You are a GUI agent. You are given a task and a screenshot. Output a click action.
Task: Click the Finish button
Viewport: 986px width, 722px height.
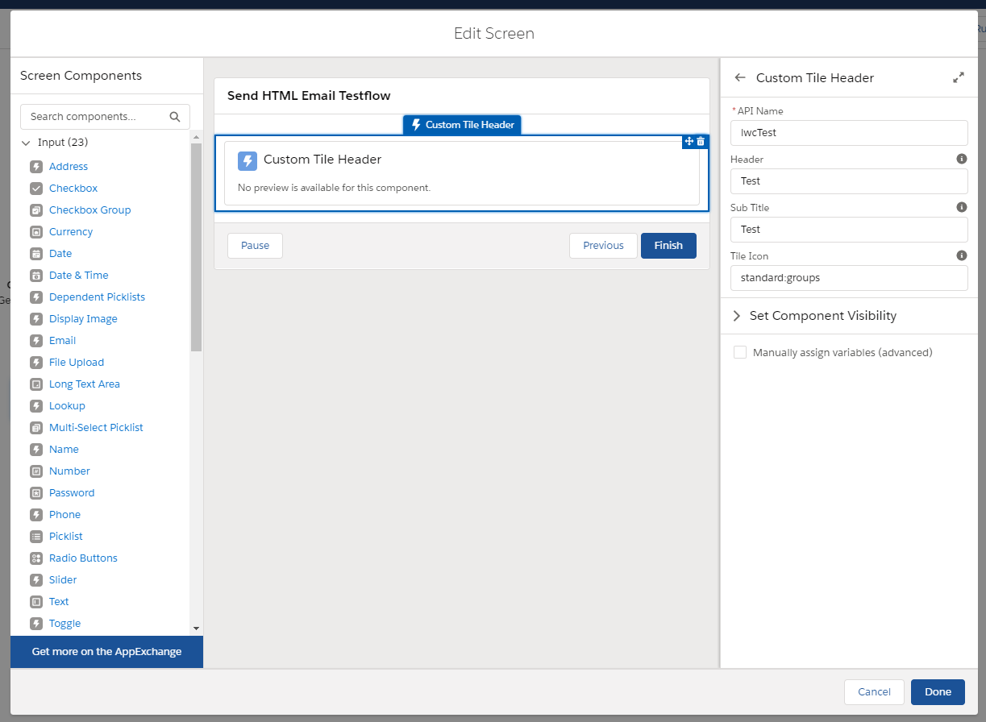point(668,246)
